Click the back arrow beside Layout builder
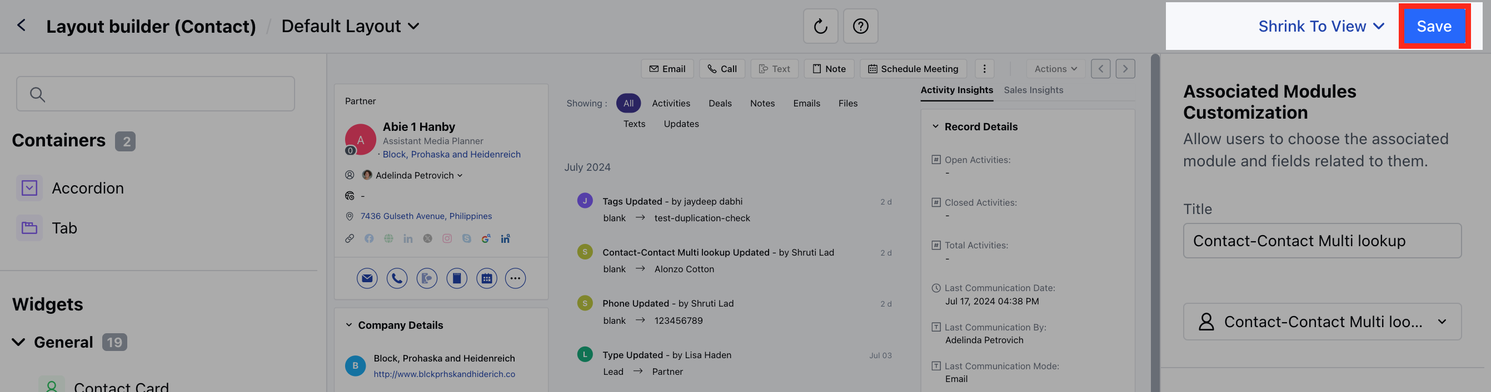The height and width of the screenshot is (392, 1491). point(22,26)
